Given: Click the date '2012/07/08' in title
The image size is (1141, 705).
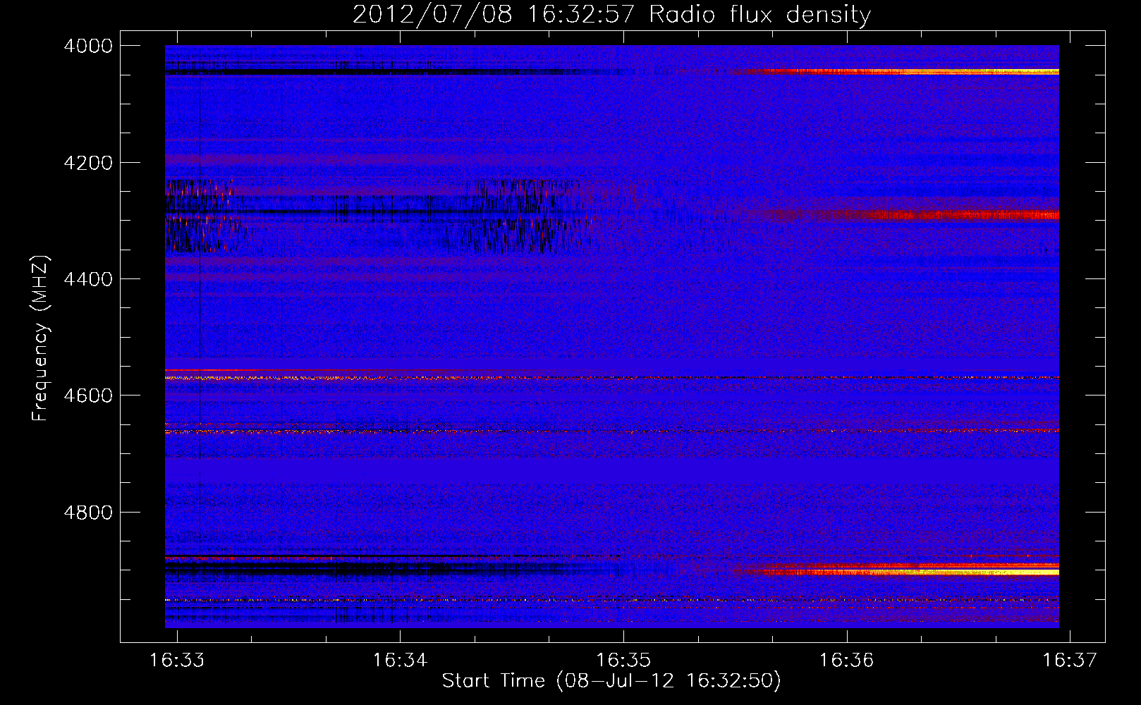Looking at the screenshot, I should pyautogui.click(x=432, y=15).
